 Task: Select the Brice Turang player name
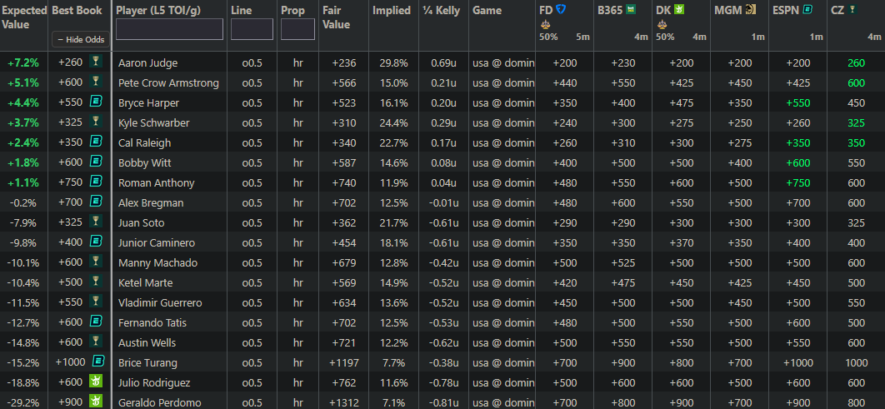[147, 362]
